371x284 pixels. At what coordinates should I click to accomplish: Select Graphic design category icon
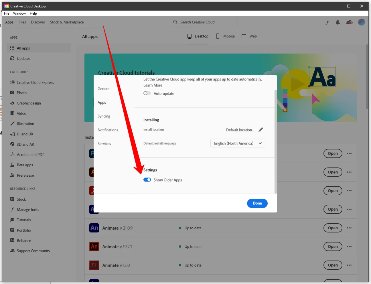point(12,103)
